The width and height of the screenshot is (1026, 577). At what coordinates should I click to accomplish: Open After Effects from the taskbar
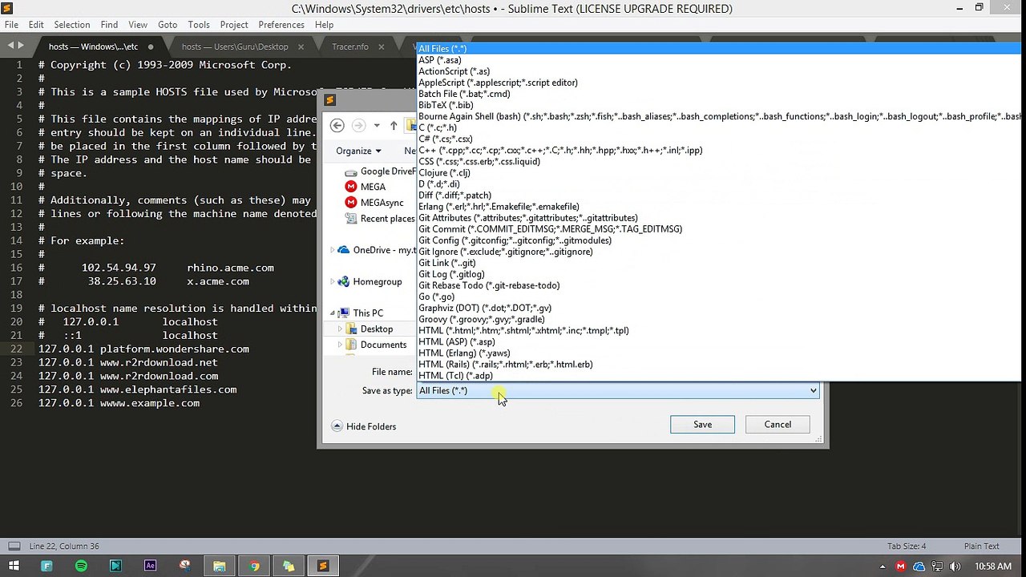tap(150, 566)
